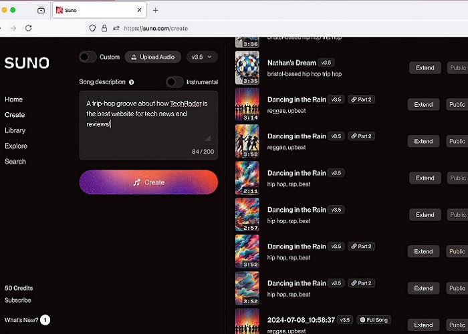
Task: Click the browser reload icon
Action: click(28, 28)
